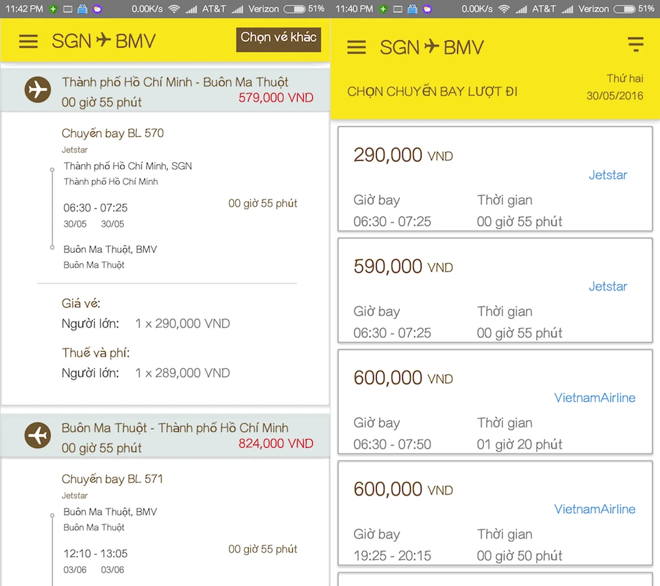660x586 pixels.
Task: Open hamburger menu on flight list screen
Action: coord(357,47)
